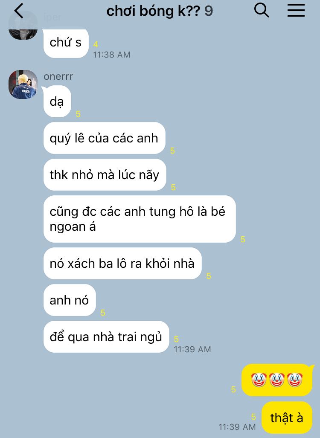Tap the 'để qua nhà trai ngủ' message
This screenshot has width=320, height=438.
pos(106,336)
